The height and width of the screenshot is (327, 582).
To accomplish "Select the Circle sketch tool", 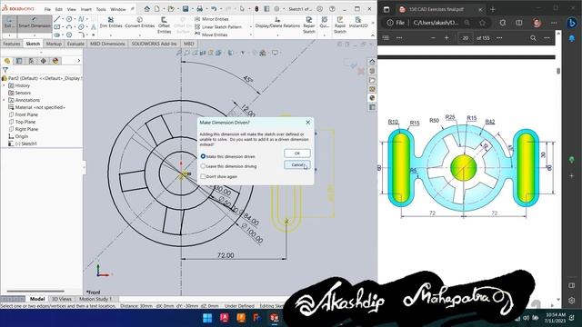I will (x=69, y=19).
